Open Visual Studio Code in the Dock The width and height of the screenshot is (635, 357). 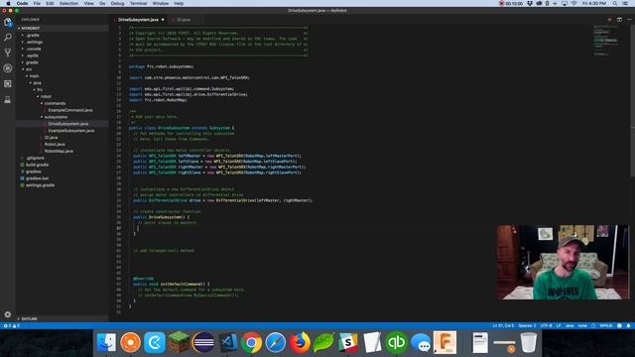click(x=227, y=342)
